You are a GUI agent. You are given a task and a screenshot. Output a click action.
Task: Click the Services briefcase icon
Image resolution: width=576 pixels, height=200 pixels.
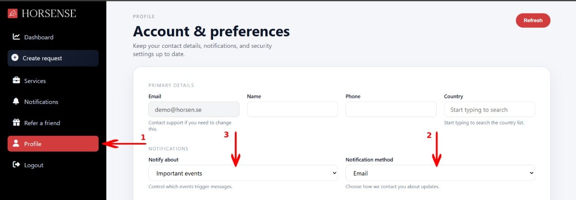[x=16, y=80]
